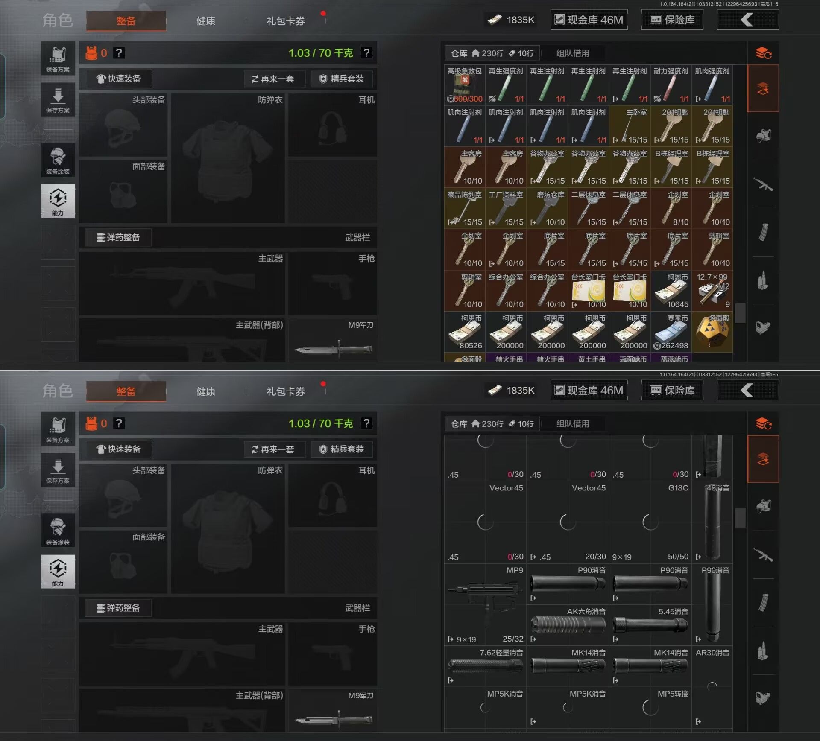The image size is (820, 741).
Task: Click weight help question mark, upper view
Action: tap(366, 53)
